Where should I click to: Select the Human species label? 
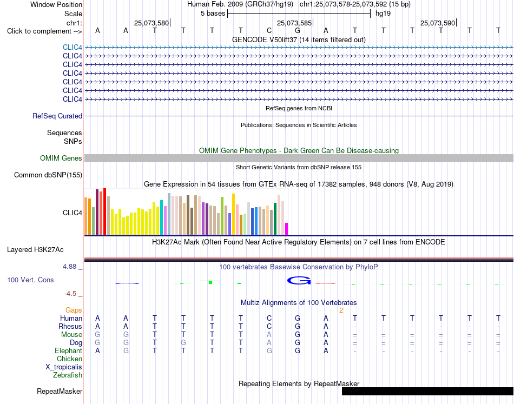(x=71, y=318)
